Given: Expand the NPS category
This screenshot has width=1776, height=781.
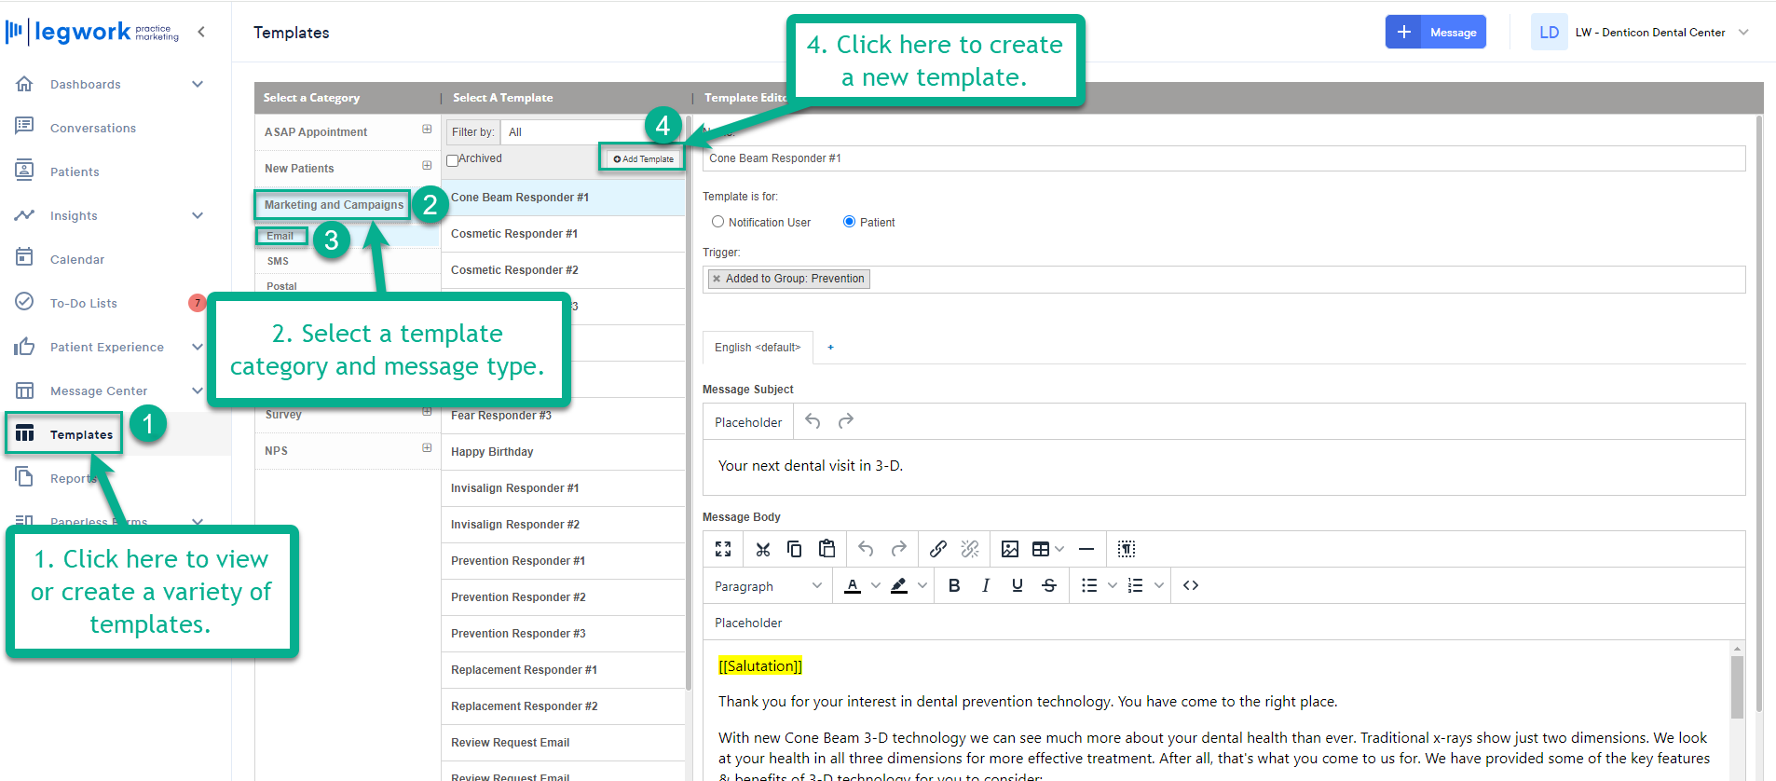Looking at the screenshot, I should click(427, 448).
